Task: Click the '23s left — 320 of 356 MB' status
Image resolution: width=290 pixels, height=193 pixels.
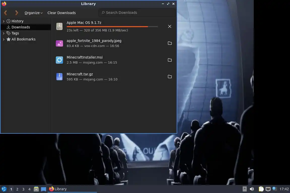Action: point(97,30)
